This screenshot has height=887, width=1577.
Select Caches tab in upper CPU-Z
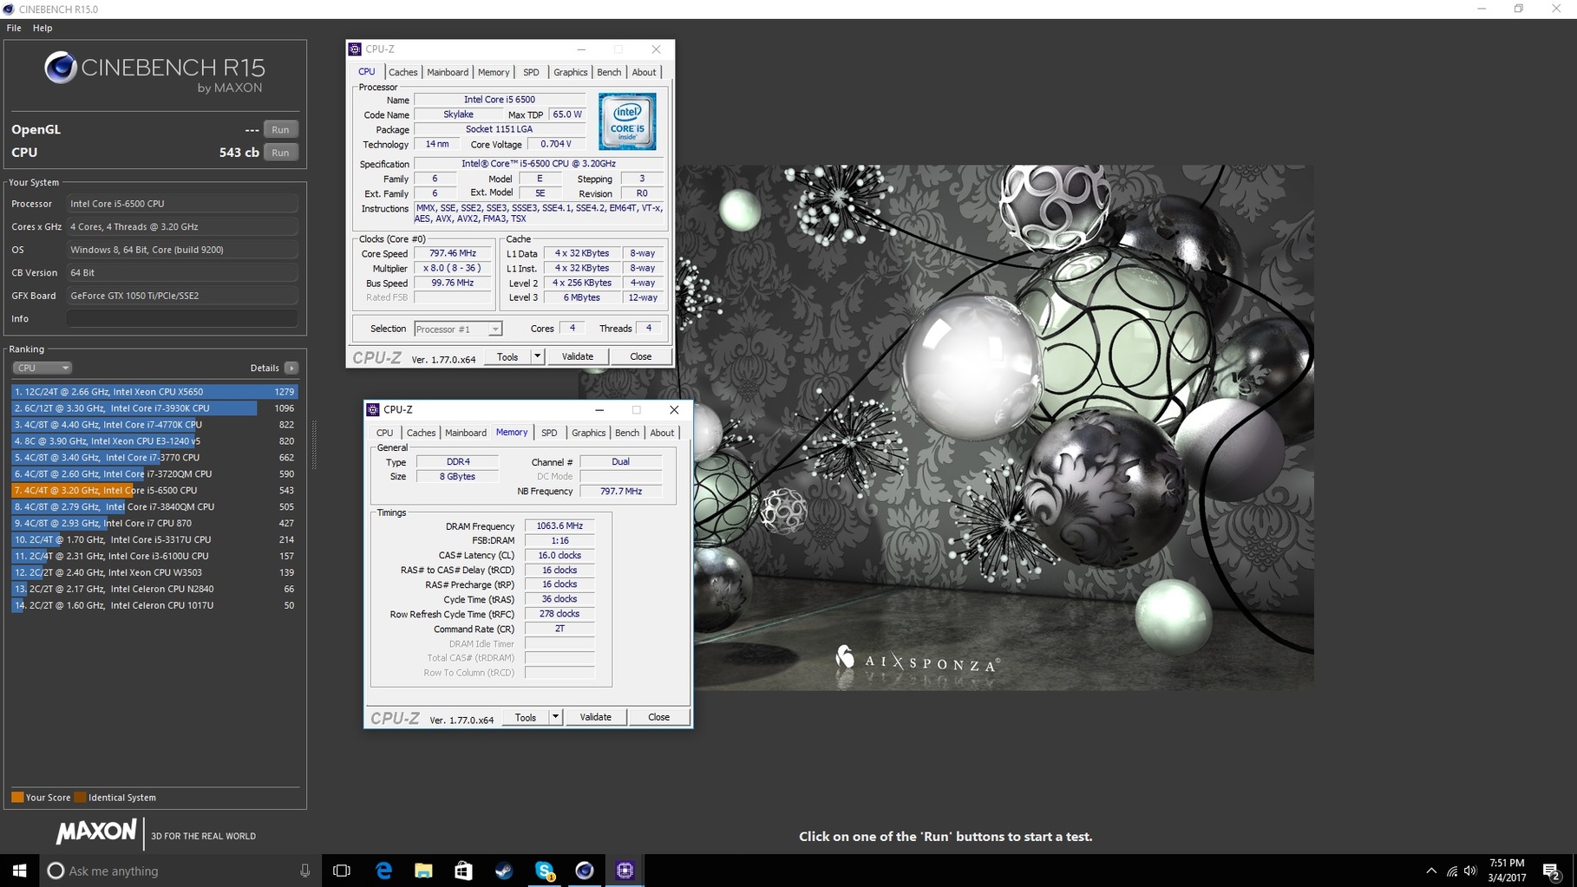pyautogui.click(x=402, y=72)
